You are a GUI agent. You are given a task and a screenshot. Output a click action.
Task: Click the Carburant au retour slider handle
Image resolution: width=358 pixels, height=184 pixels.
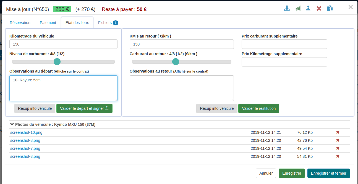(x=176, y=62)
